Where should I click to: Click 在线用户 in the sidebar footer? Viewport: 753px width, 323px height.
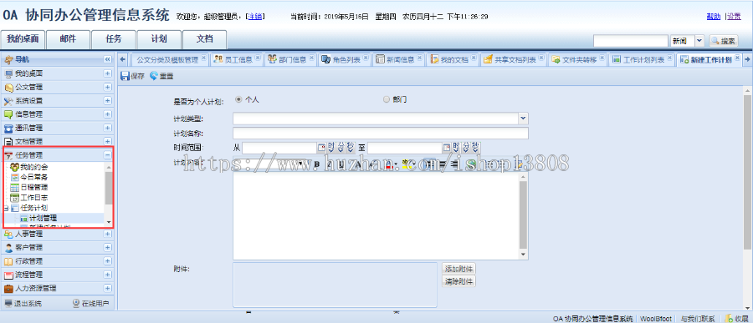click(x=90, y=303)
